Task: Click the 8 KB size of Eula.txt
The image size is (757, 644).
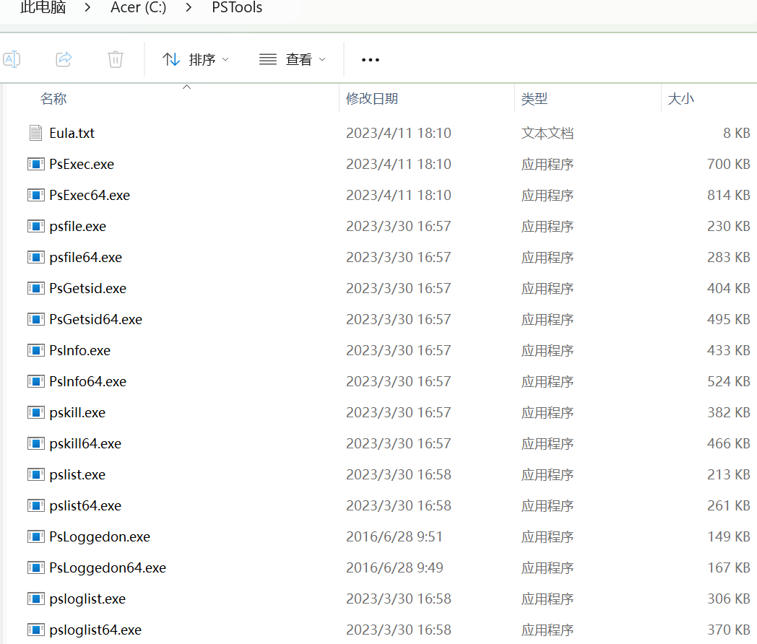Action: (x=736, y=133)
